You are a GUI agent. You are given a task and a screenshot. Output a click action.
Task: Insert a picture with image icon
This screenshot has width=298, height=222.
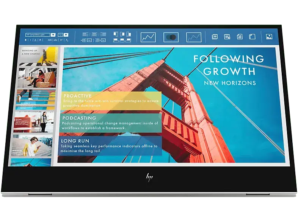[x=269, y=37]
